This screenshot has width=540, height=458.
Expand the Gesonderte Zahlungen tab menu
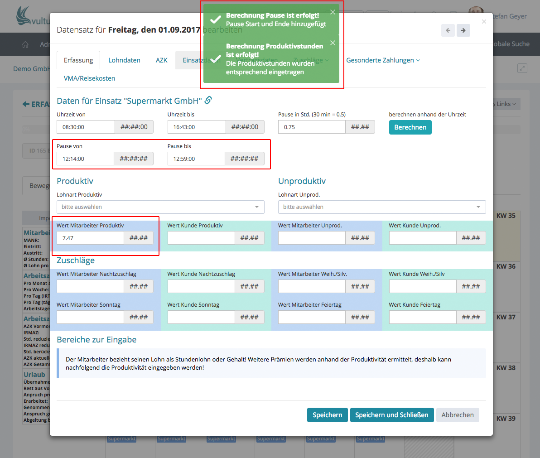pos(383,60)
